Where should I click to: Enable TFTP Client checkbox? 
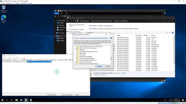(77, 55)
